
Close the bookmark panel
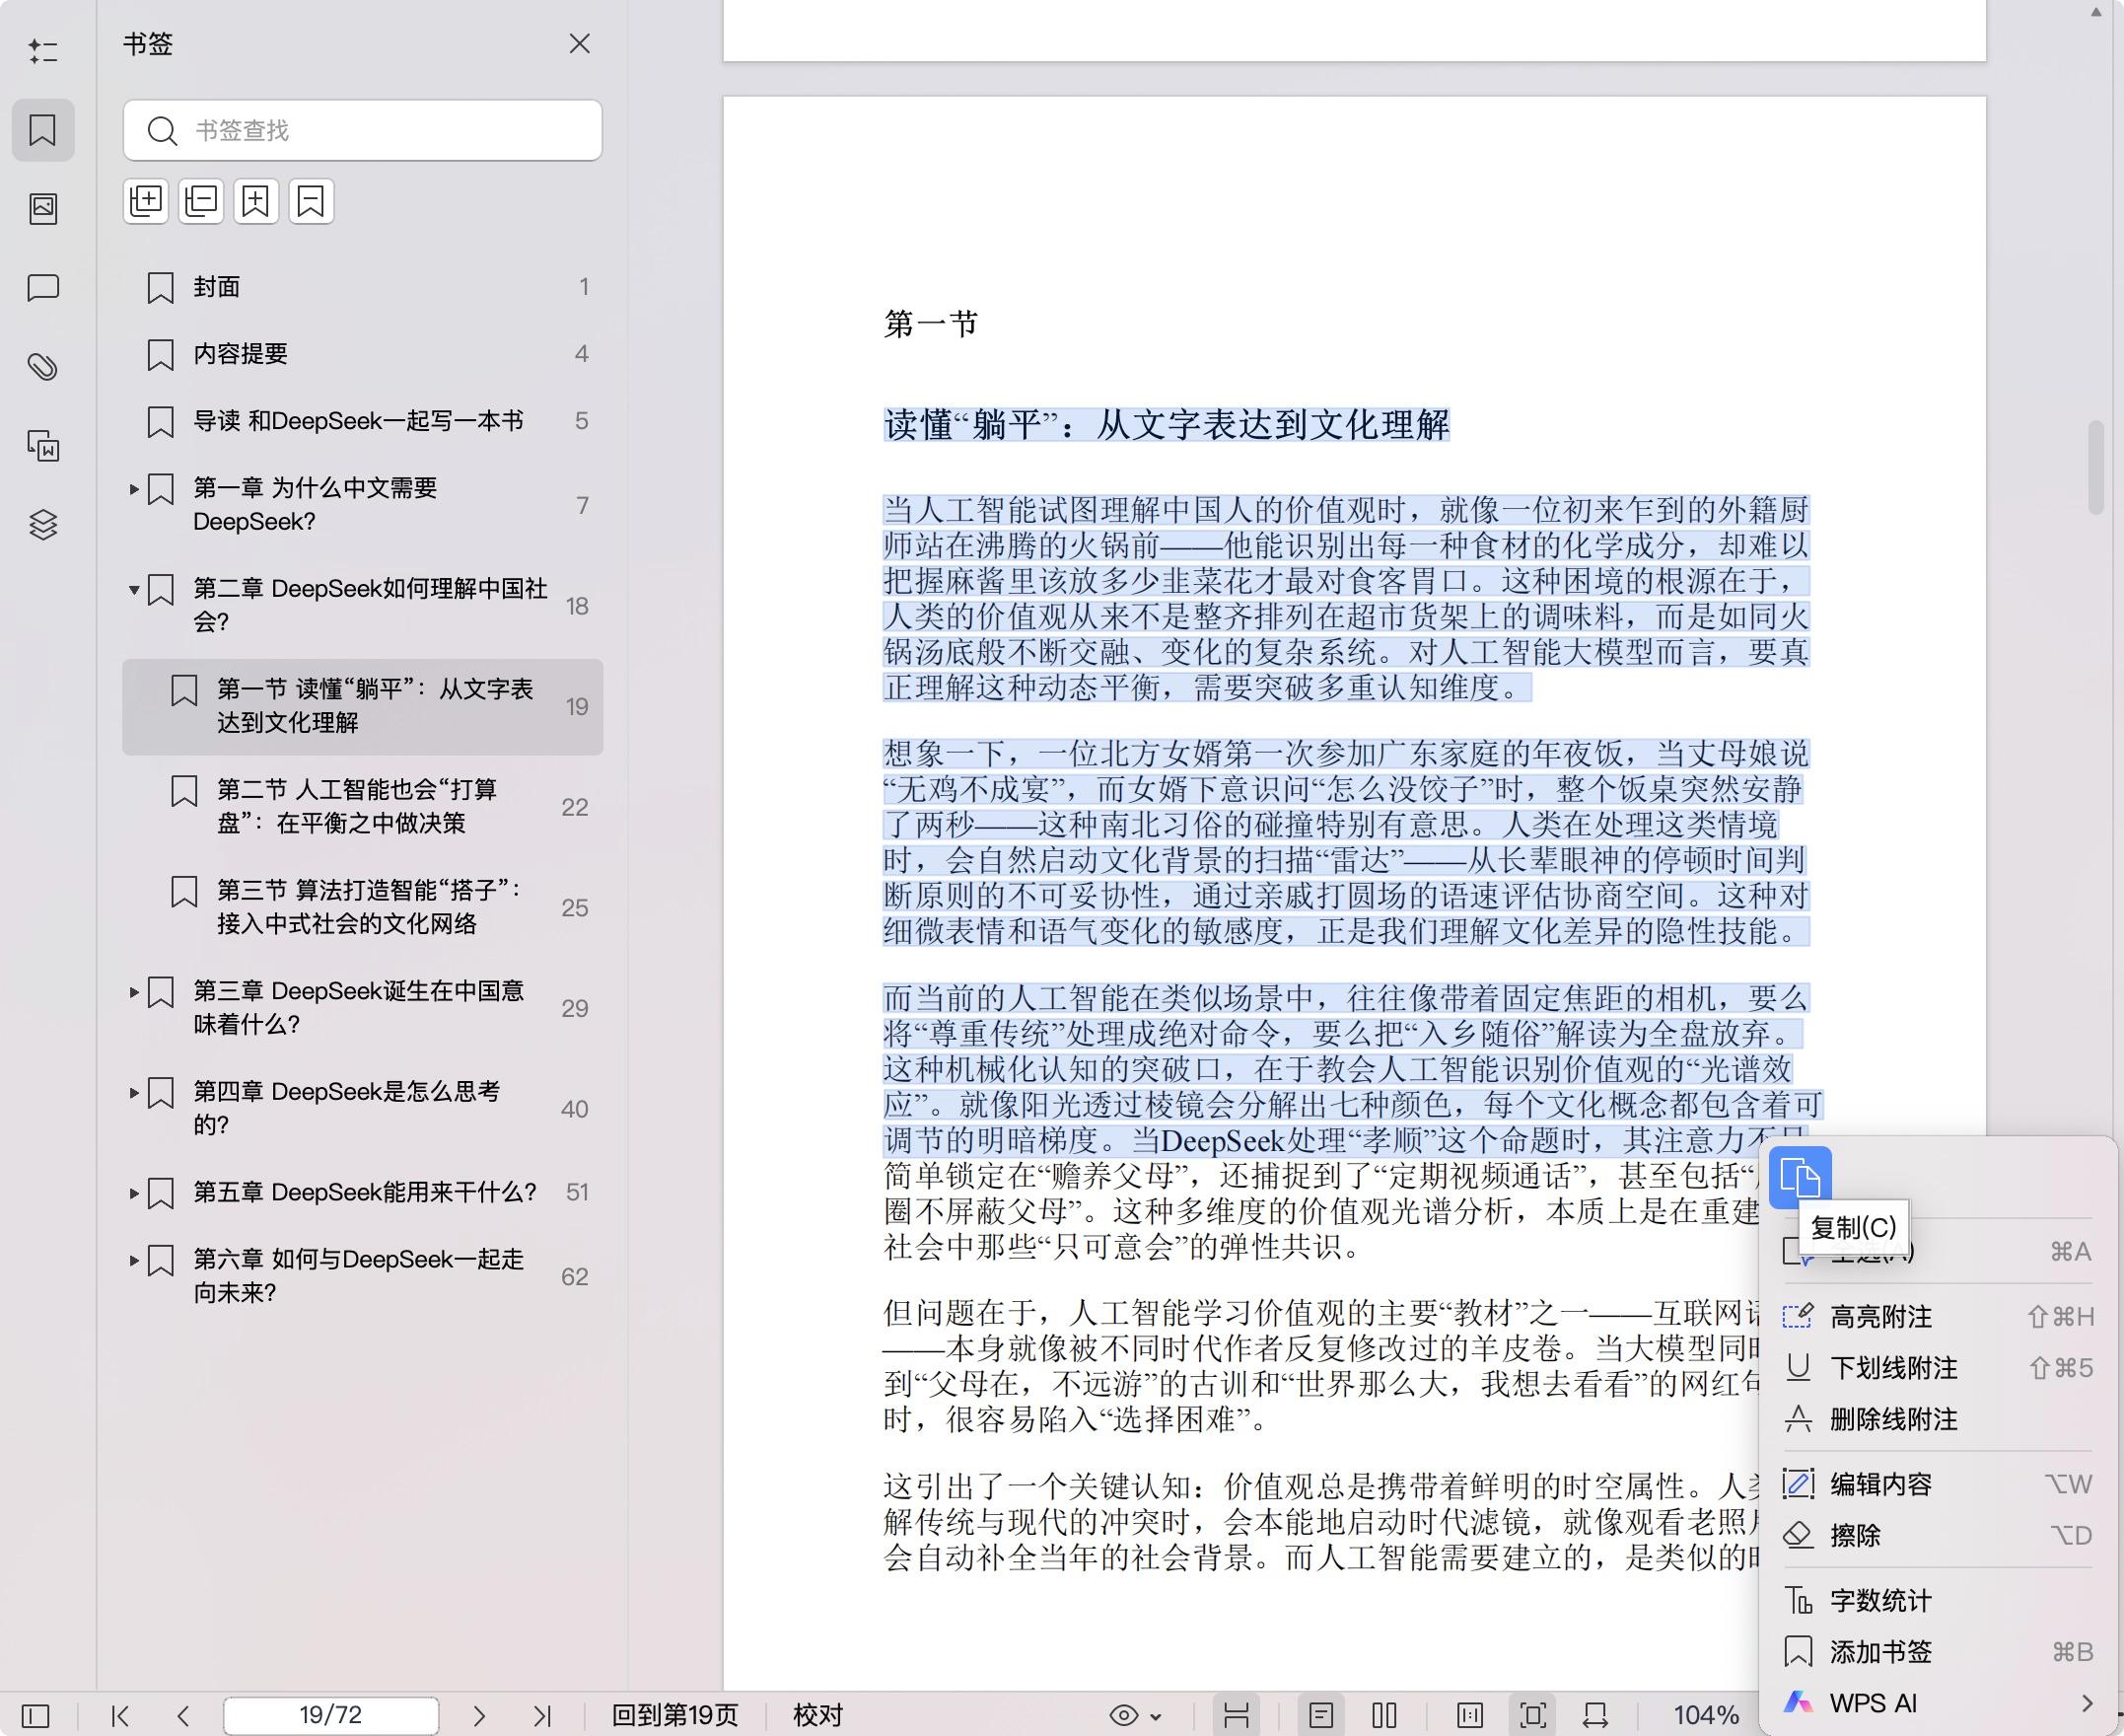click(x=580, y=43)
